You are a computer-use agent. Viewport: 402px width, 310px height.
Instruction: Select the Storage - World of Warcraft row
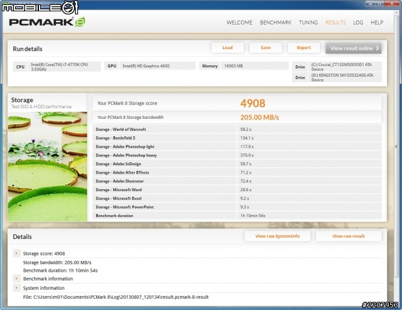(x=237, y=130)
